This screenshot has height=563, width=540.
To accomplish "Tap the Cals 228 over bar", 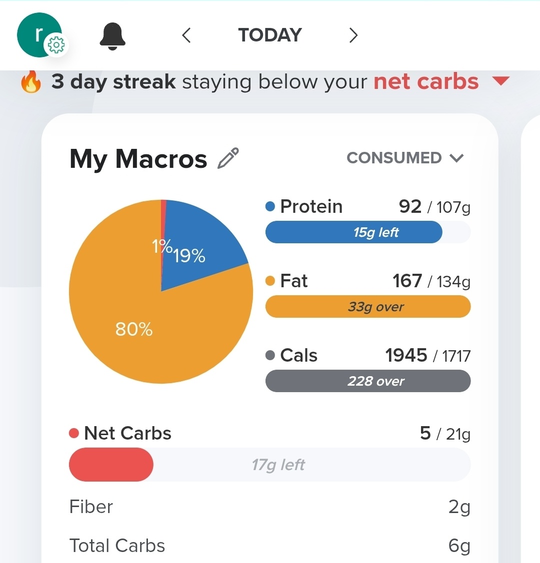I will (x=367, y=381).
